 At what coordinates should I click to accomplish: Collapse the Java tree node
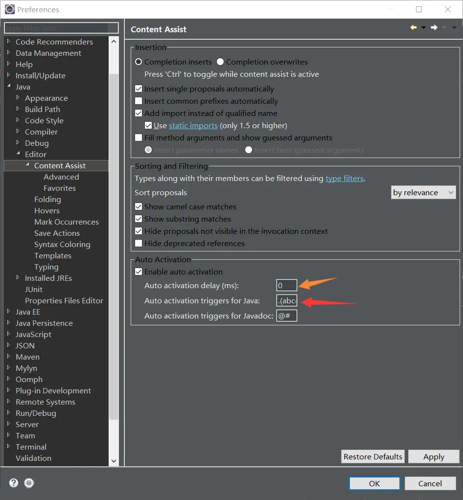pyautogui.click(x=9, y=86)
